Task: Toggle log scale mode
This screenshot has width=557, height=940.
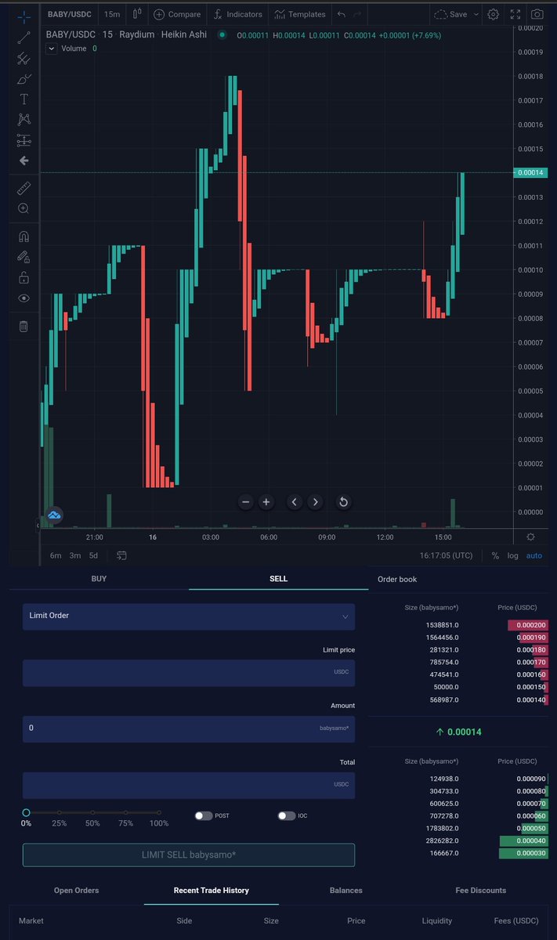Action: coord(512,555)
